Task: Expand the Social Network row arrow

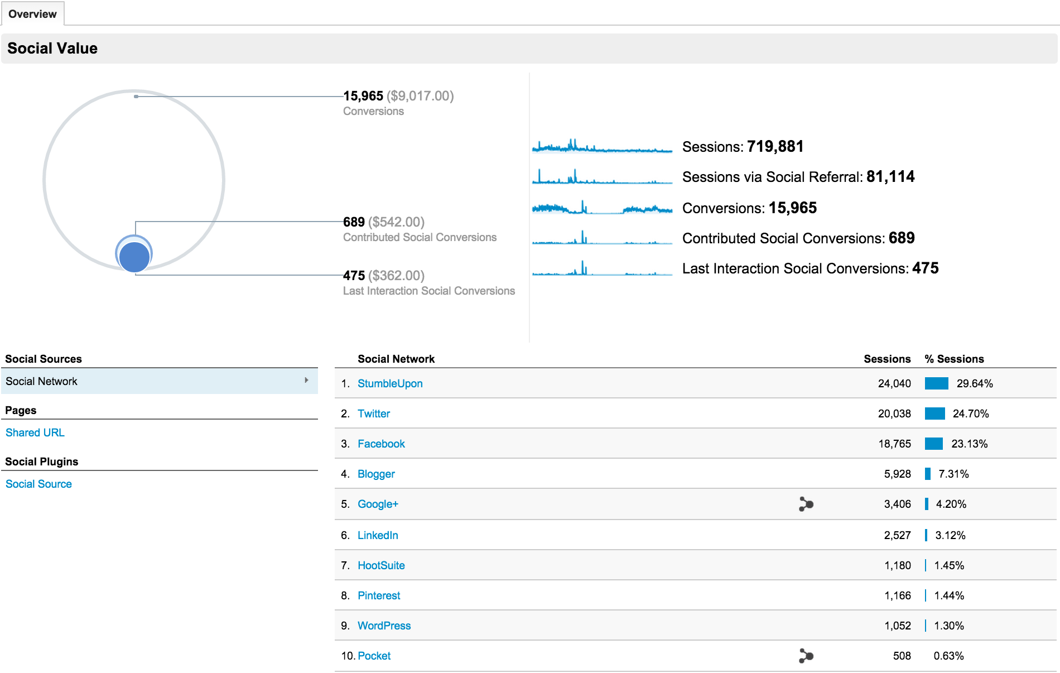Action: pos(306,381)
